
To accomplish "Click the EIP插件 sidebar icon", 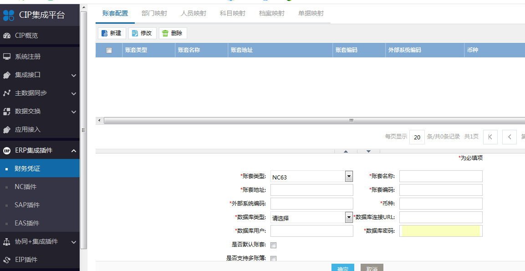I will click(x=7, y=260).
